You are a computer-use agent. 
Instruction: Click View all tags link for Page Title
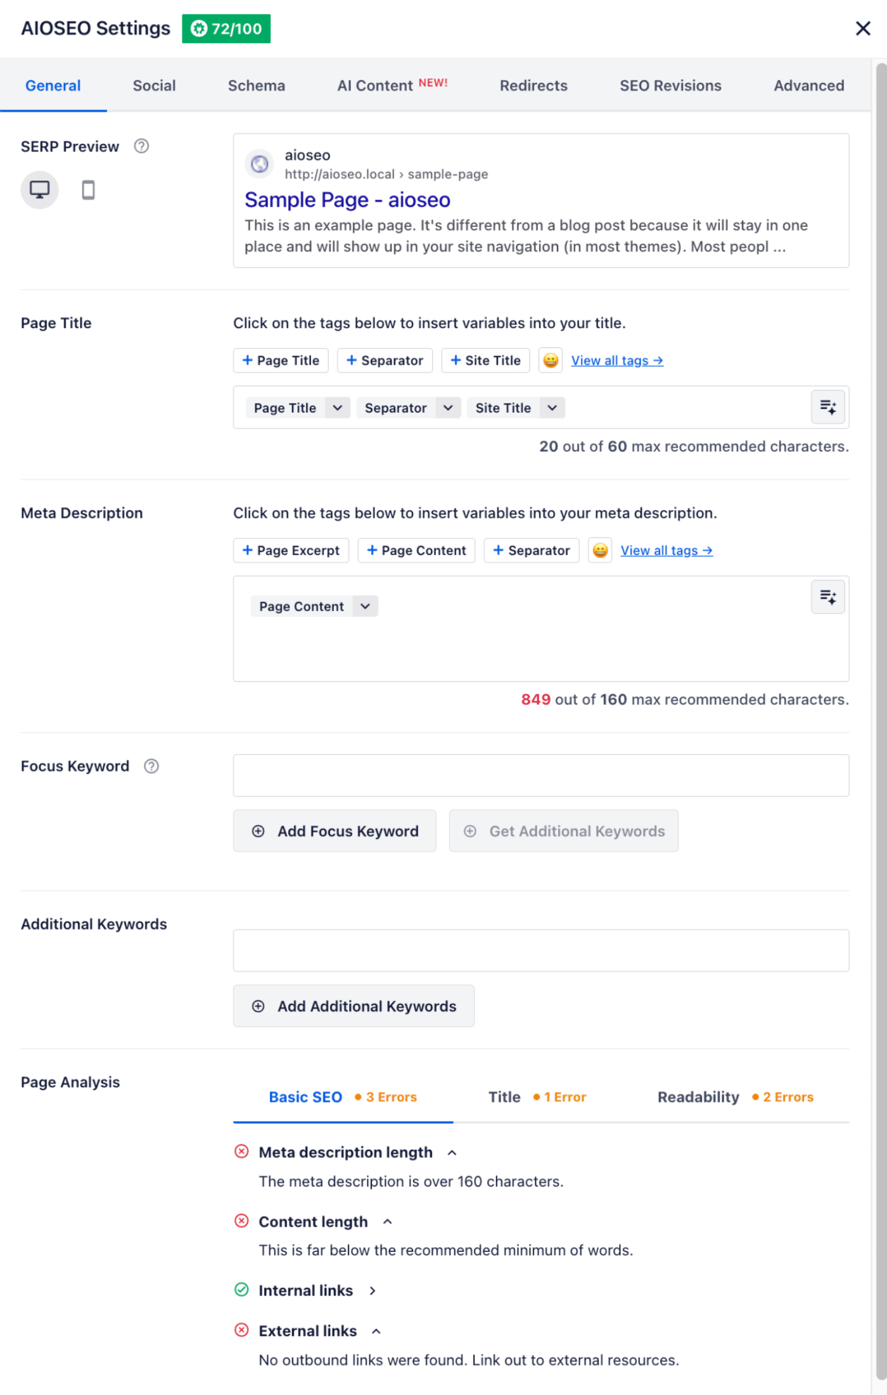(617, 361)
